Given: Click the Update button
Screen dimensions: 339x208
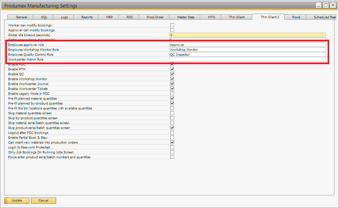Looking at the screenshot, I should click(x=17, y=201).
